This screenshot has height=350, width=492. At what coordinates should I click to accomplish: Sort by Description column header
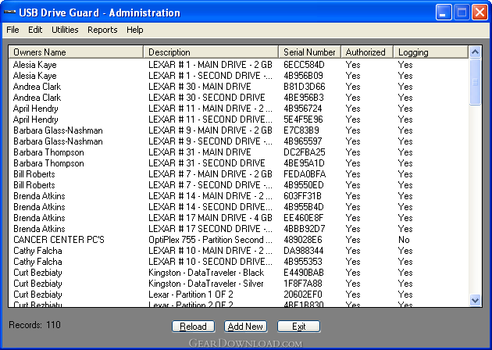click(211, 52)
